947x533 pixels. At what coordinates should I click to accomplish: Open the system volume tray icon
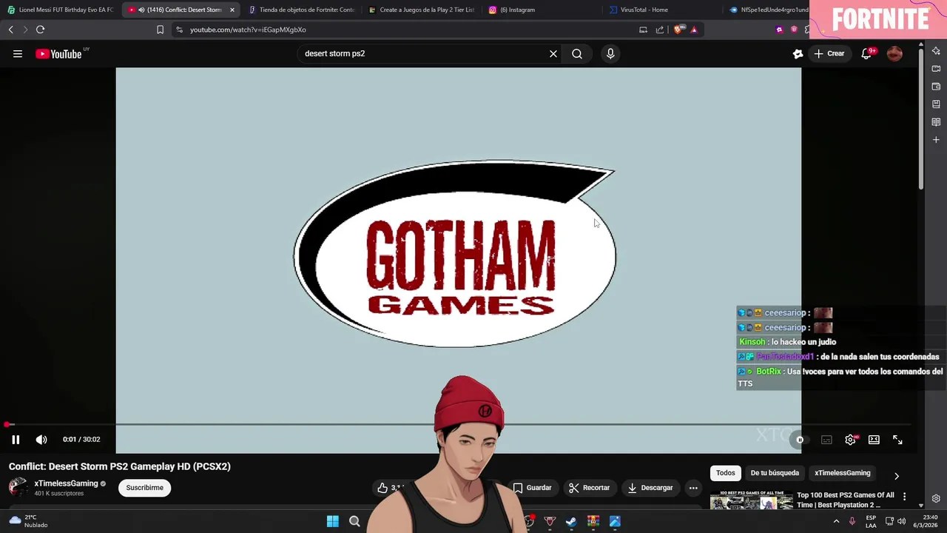tap(901, 521)
